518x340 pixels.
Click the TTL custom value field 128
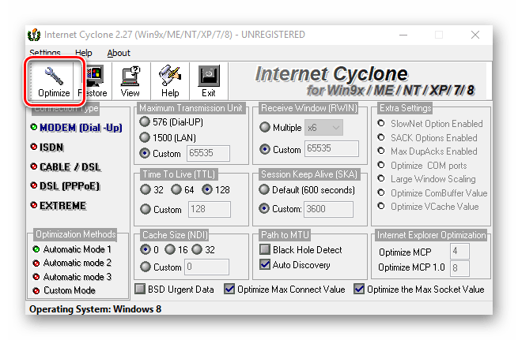(x=210, y=209)
